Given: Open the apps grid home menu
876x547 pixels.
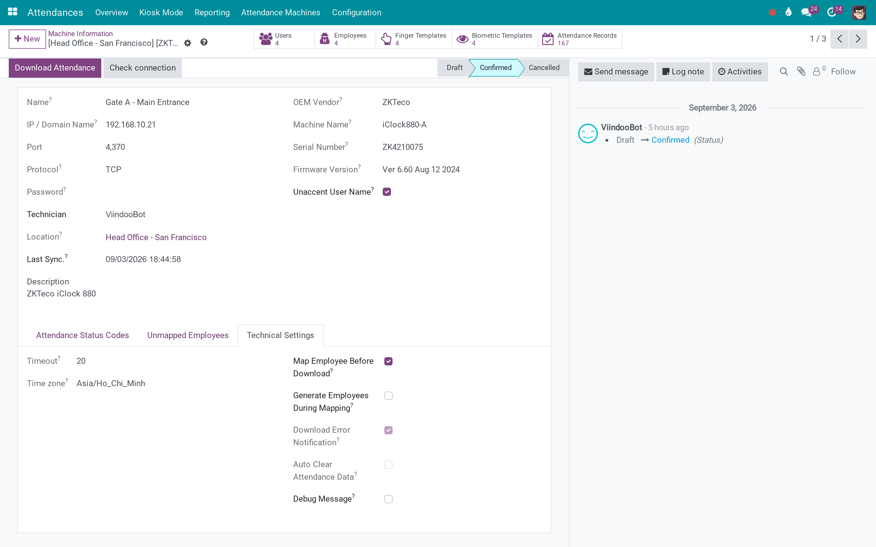Looking at the screenshot, I should (x=13, y=12).
